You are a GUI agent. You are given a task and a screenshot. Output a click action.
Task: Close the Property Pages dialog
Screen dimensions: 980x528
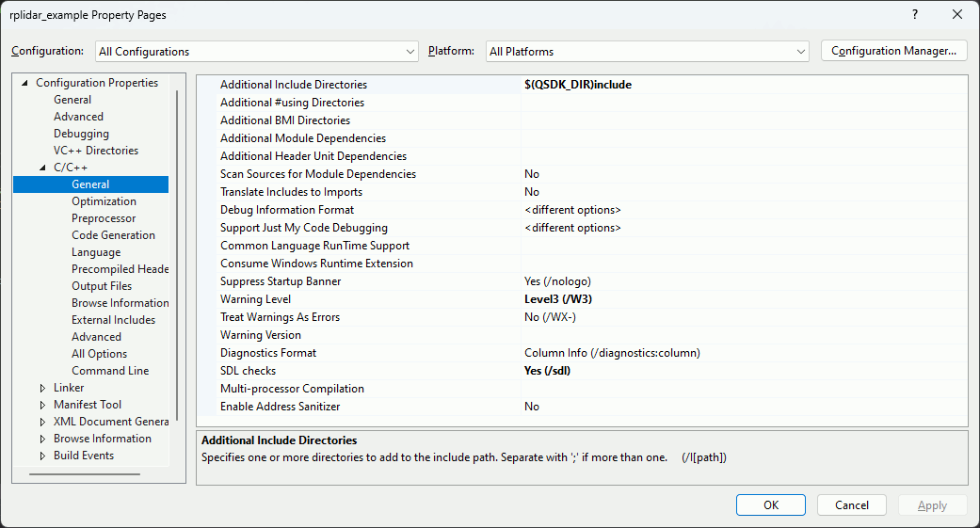click(956, 14)
